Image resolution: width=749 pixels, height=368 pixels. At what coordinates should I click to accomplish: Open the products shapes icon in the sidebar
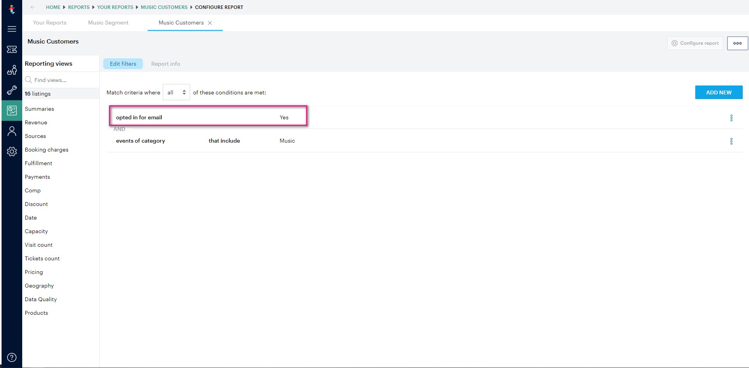(12, 70)
